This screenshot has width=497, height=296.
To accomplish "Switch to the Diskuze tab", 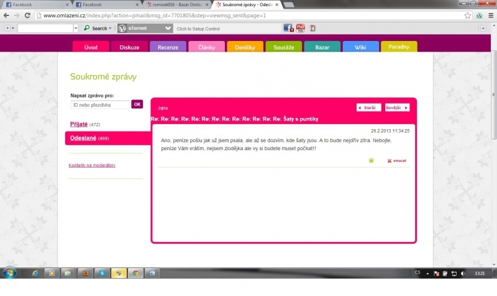I will [129, 47].
